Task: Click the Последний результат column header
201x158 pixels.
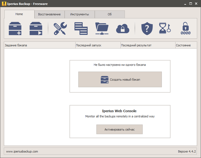Action: tap(148, 45)
